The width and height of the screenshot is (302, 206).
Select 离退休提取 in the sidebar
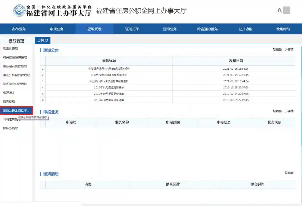pos(10,49)
